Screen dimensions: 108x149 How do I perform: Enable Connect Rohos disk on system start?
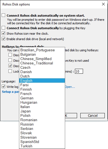[x=4, y=15]
